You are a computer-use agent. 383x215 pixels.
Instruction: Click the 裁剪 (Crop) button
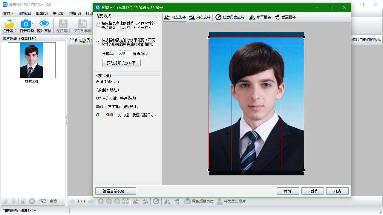tap(287, 191)
